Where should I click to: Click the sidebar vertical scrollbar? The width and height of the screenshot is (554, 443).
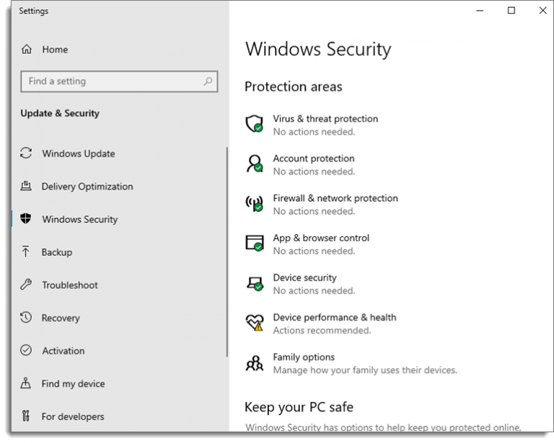click(x=227, y=252)
